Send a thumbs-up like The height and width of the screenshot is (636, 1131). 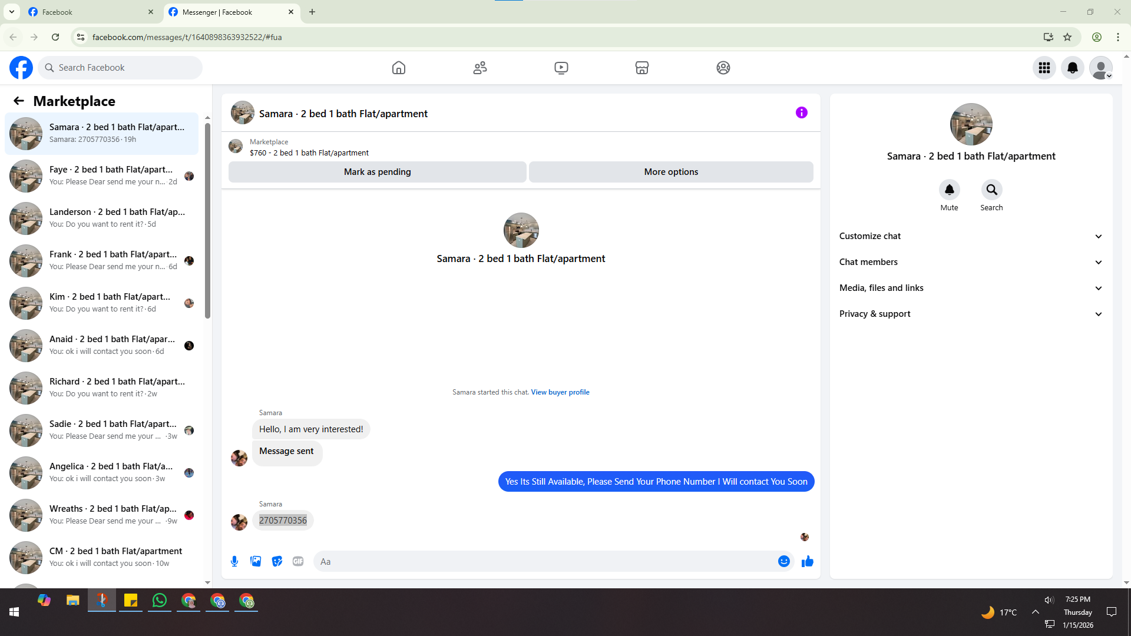coord(807,561)
